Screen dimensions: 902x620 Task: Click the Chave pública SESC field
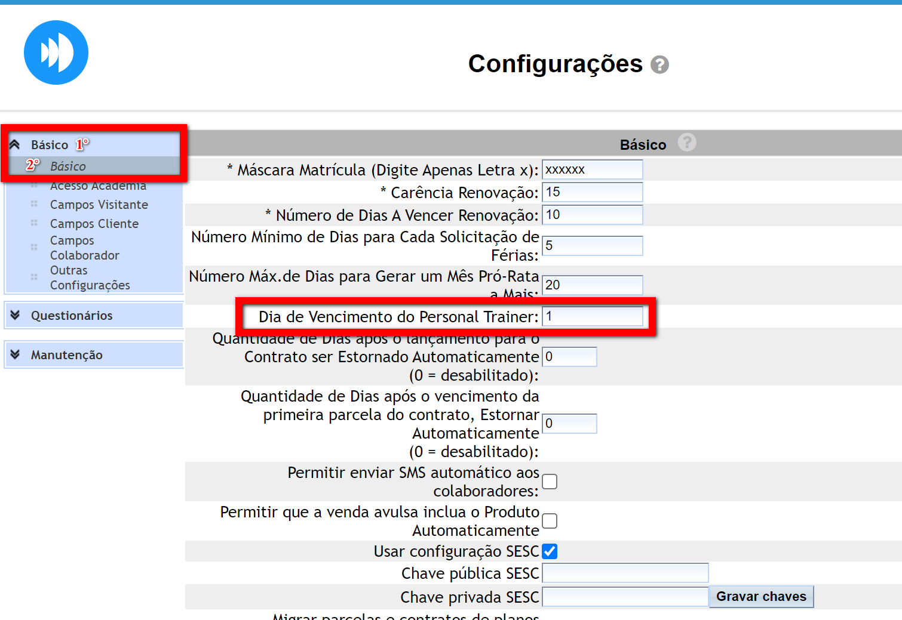tap(625, 573)
